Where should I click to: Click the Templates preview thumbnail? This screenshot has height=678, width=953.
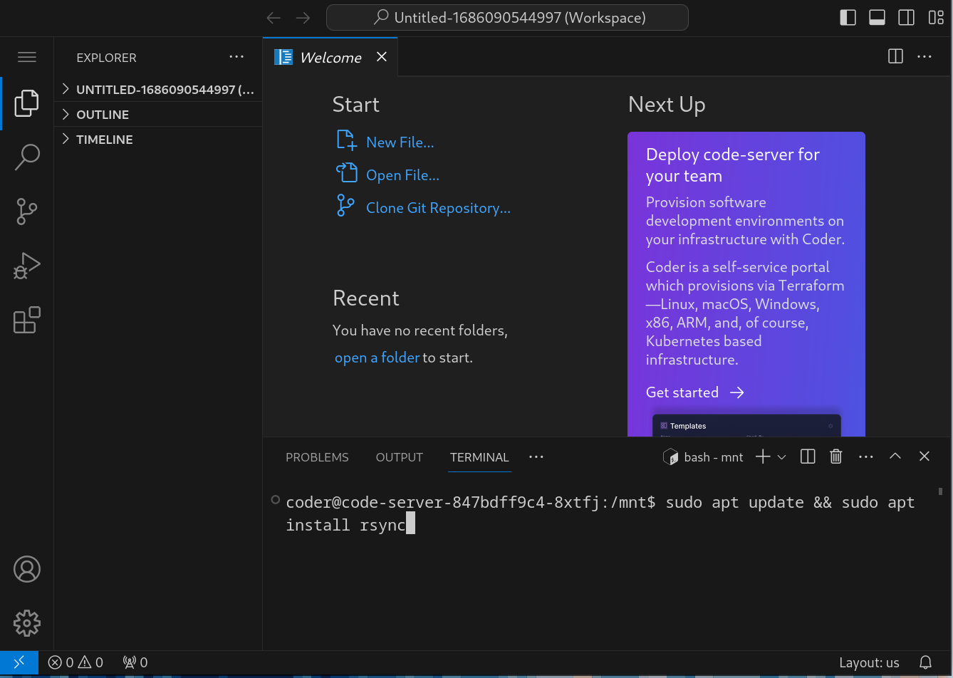pos(746,425)
